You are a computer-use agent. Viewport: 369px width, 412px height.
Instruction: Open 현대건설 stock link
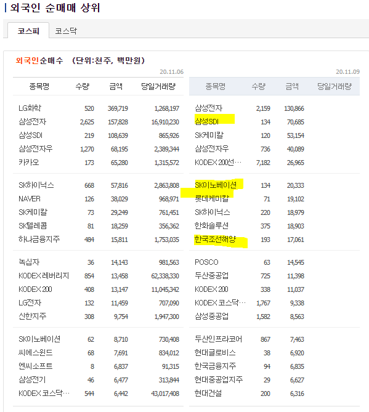point(208,394)
